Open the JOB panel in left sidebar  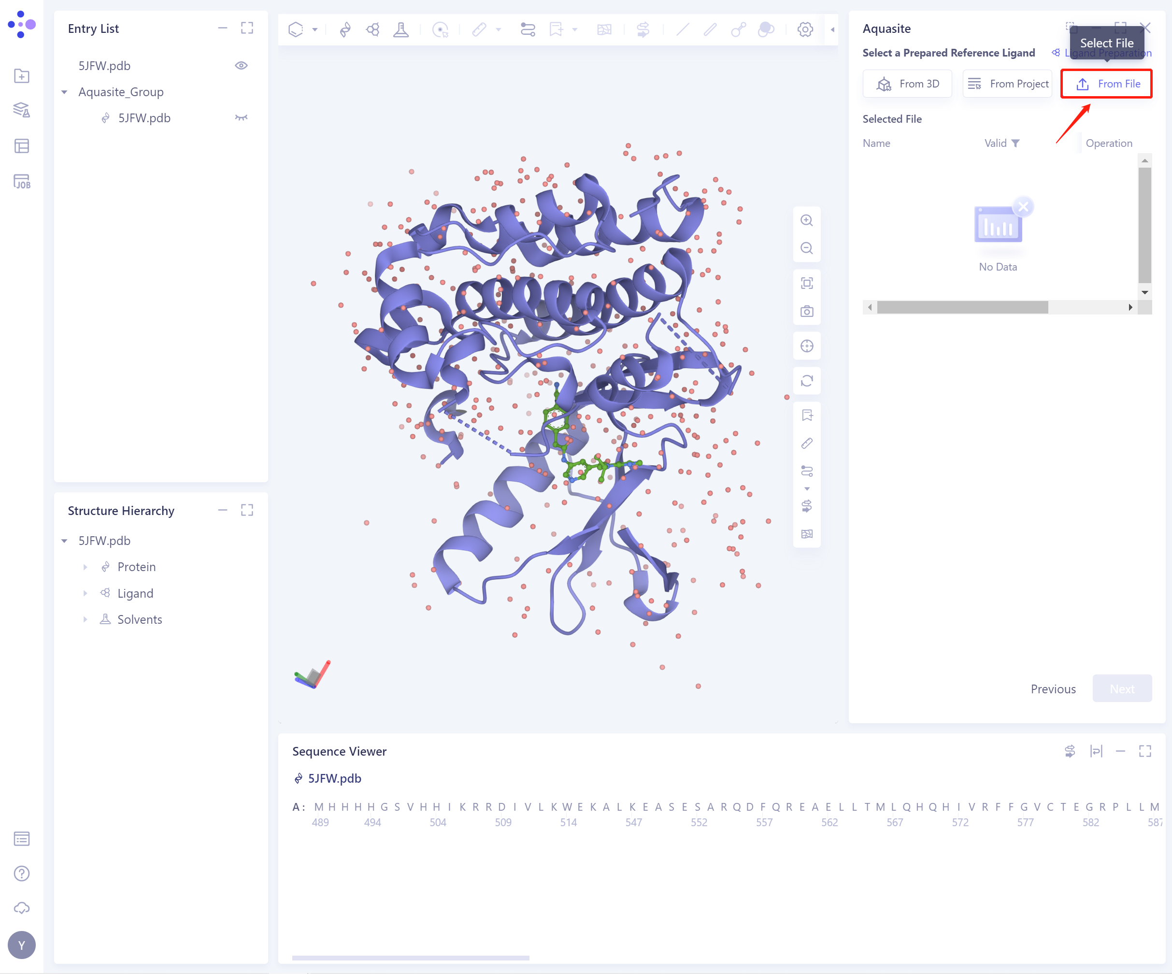21,181
